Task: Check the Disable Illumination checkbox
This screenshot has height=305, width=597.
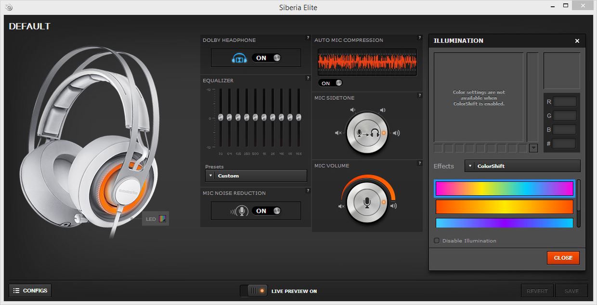Action: [x=437, y=241]
